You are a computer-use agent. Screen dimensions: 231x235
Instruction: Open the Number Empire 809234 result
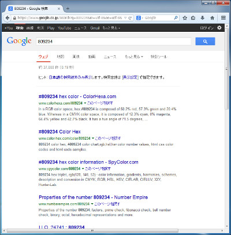point(93,197)
